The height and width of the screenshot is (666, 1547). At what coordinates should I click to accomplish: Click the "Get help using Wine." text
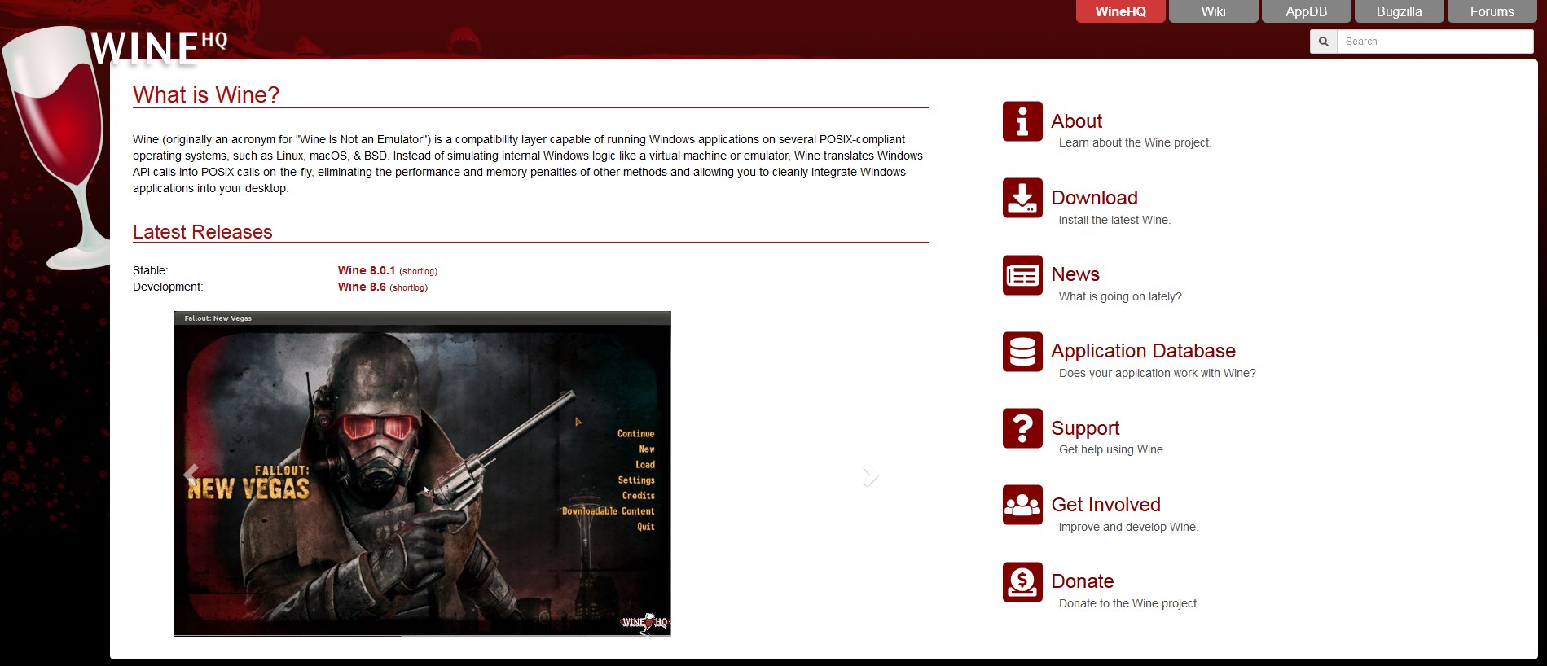tap(1112, 449)
